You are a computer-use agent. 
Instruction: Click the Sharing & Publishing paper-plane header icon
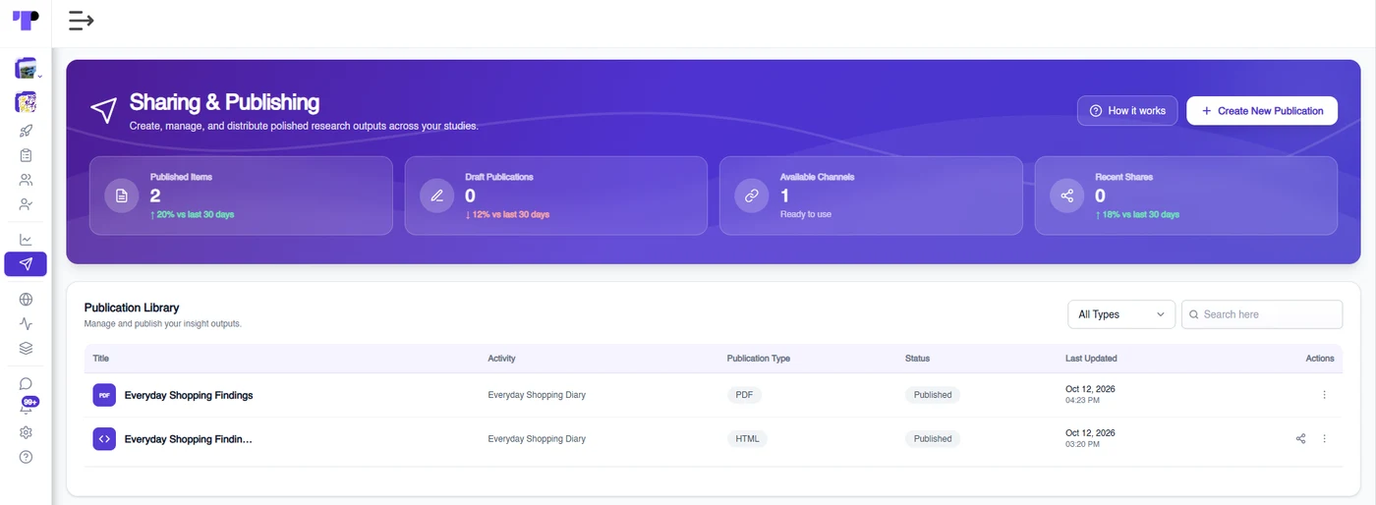(x=104, y=110)
